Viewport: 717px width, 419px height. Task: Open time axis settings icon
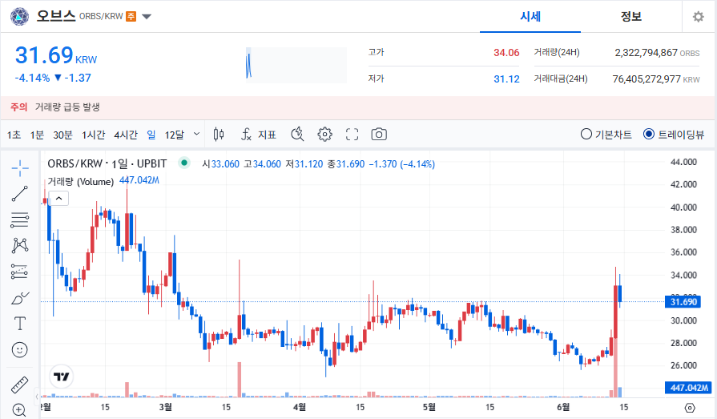coord(690,408)
